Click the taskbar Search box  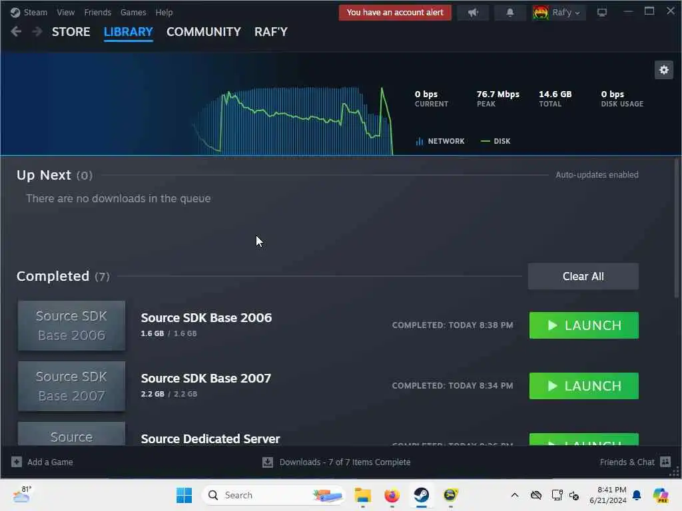(x=273, y=495)
